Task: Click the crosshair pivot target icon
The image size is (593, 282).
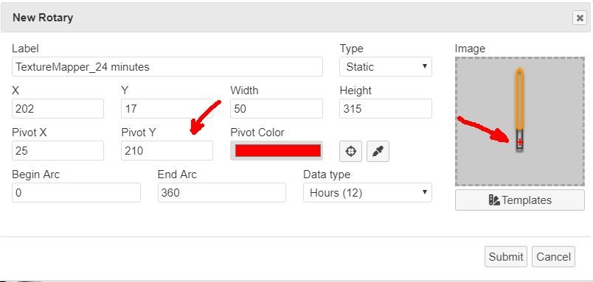Action: [x=350, y=152]
